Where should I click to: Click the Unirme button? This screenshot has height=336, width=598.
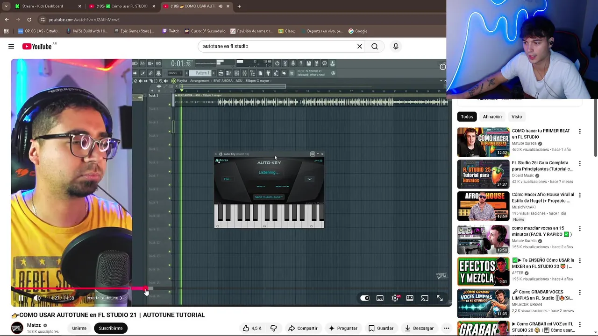pos(79,328)
